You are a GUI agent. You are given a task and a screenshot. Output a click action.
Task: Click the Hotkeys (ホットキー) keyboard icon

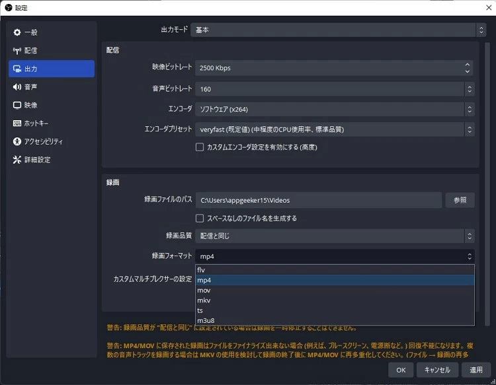point(17,123)
